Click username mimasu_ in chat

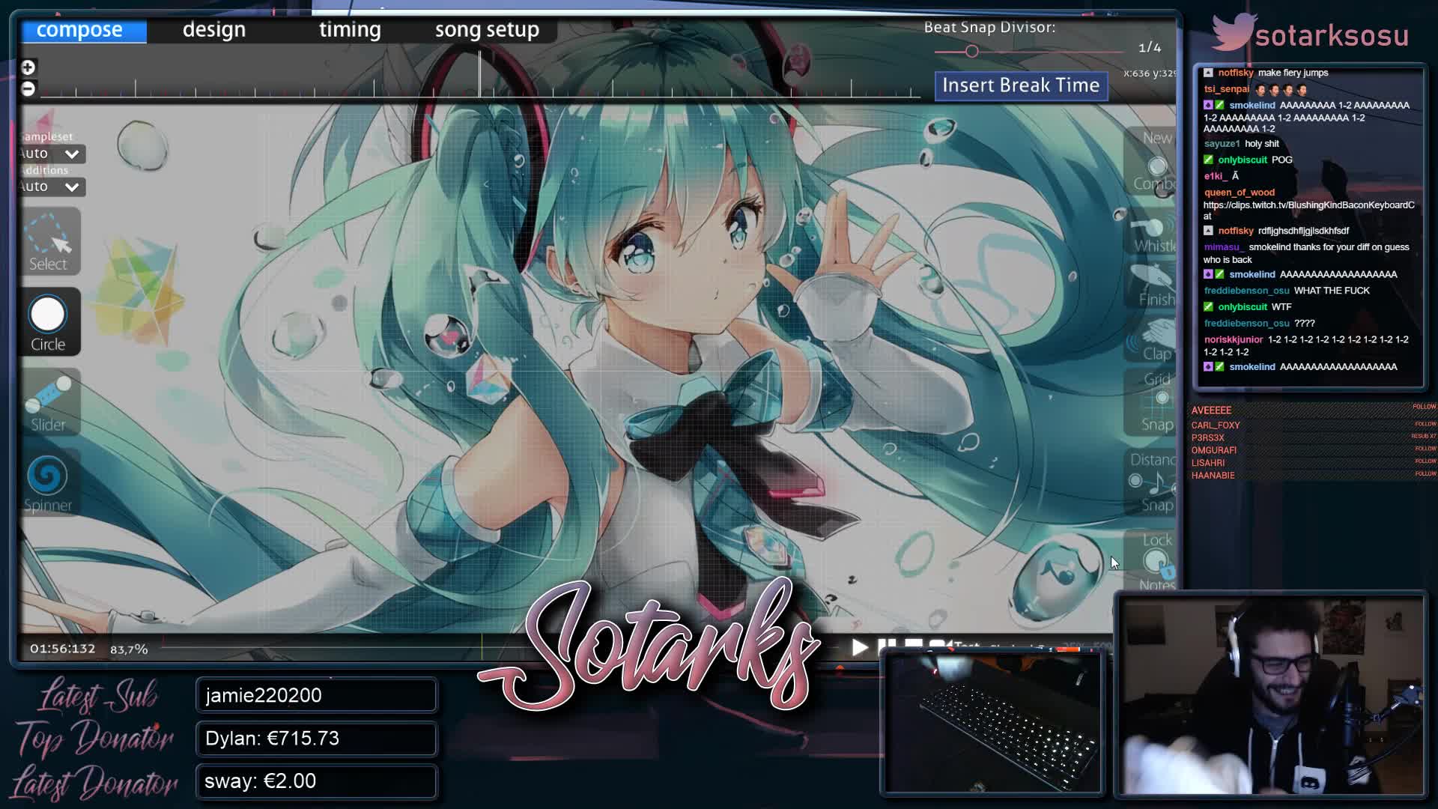point(1224,247)
